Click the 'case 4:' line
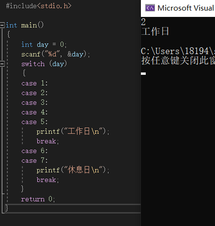The width and height of the screenshot is (215, 226). (34, 113)
